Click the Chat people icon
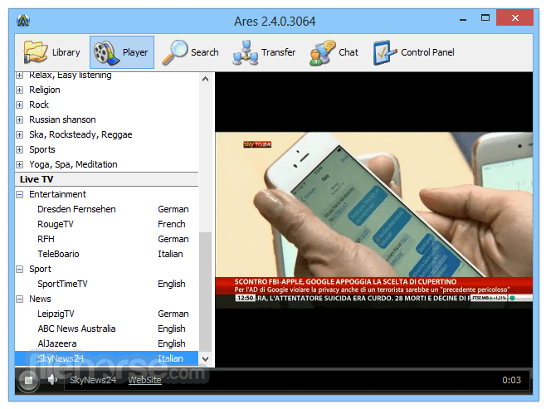 [323, 52]
